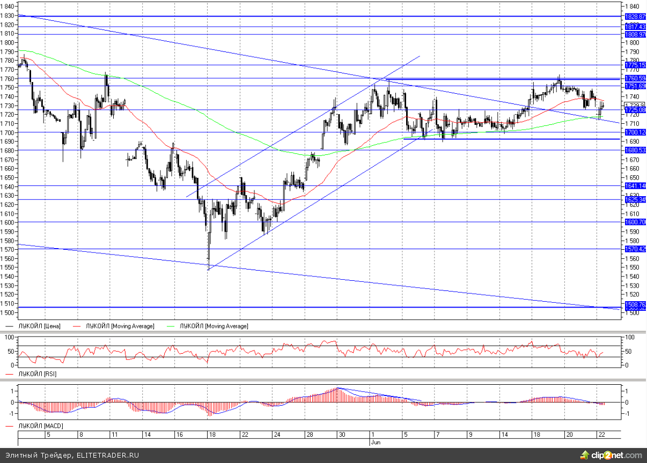Select the ЛУКОЙЛ [Цена] legend entry
This screenshot has height=463, width=647.
[x=34, y=326]
